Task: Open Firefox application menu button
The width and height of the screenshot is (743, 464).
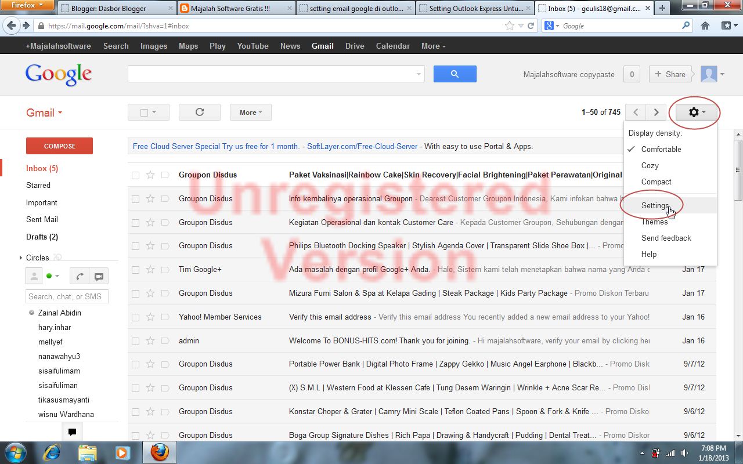Action: [x=28, y=6]
